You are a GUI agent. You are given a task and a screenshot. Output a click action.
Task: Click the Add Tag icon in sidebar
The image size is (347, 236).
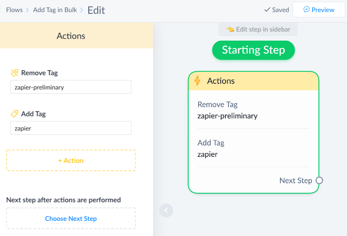point(15,114)
